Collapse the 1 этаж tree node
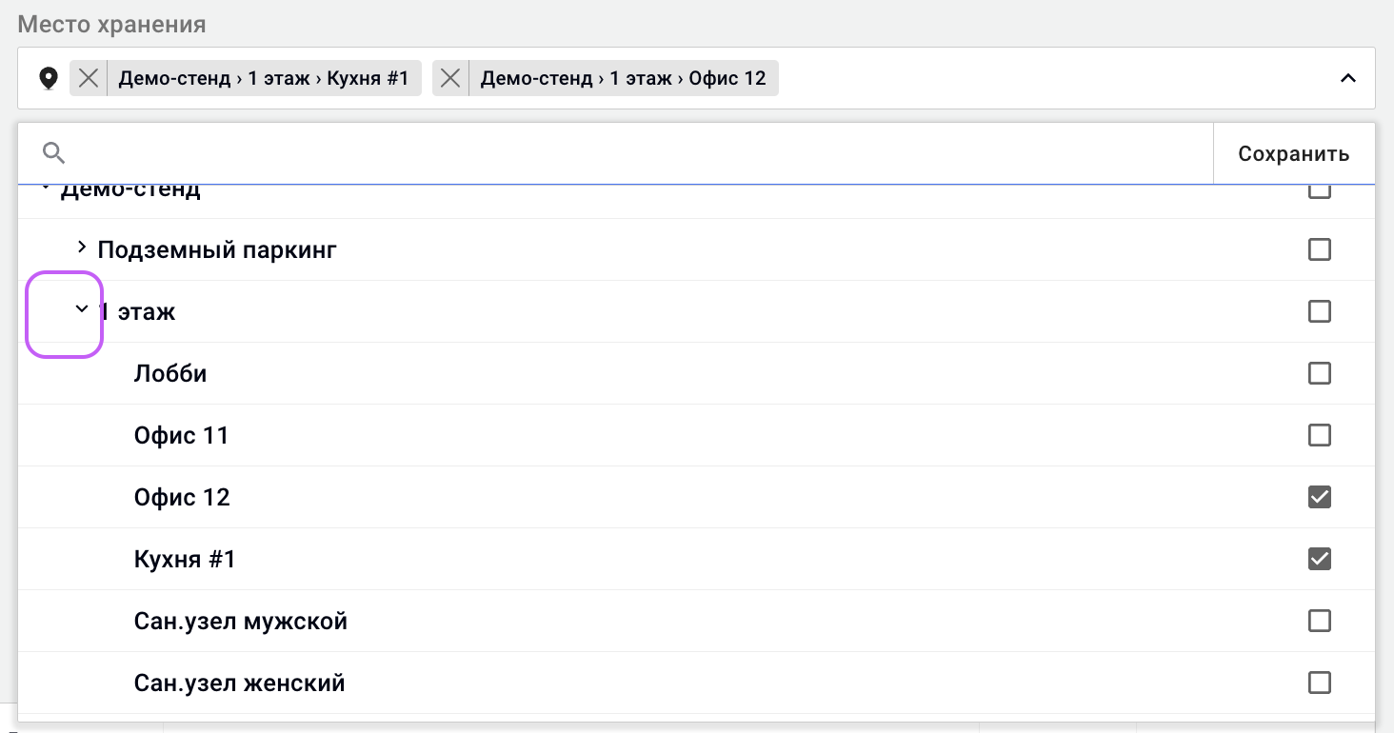Viewport: 1394px width, 733px height. (x=81, y=308)
